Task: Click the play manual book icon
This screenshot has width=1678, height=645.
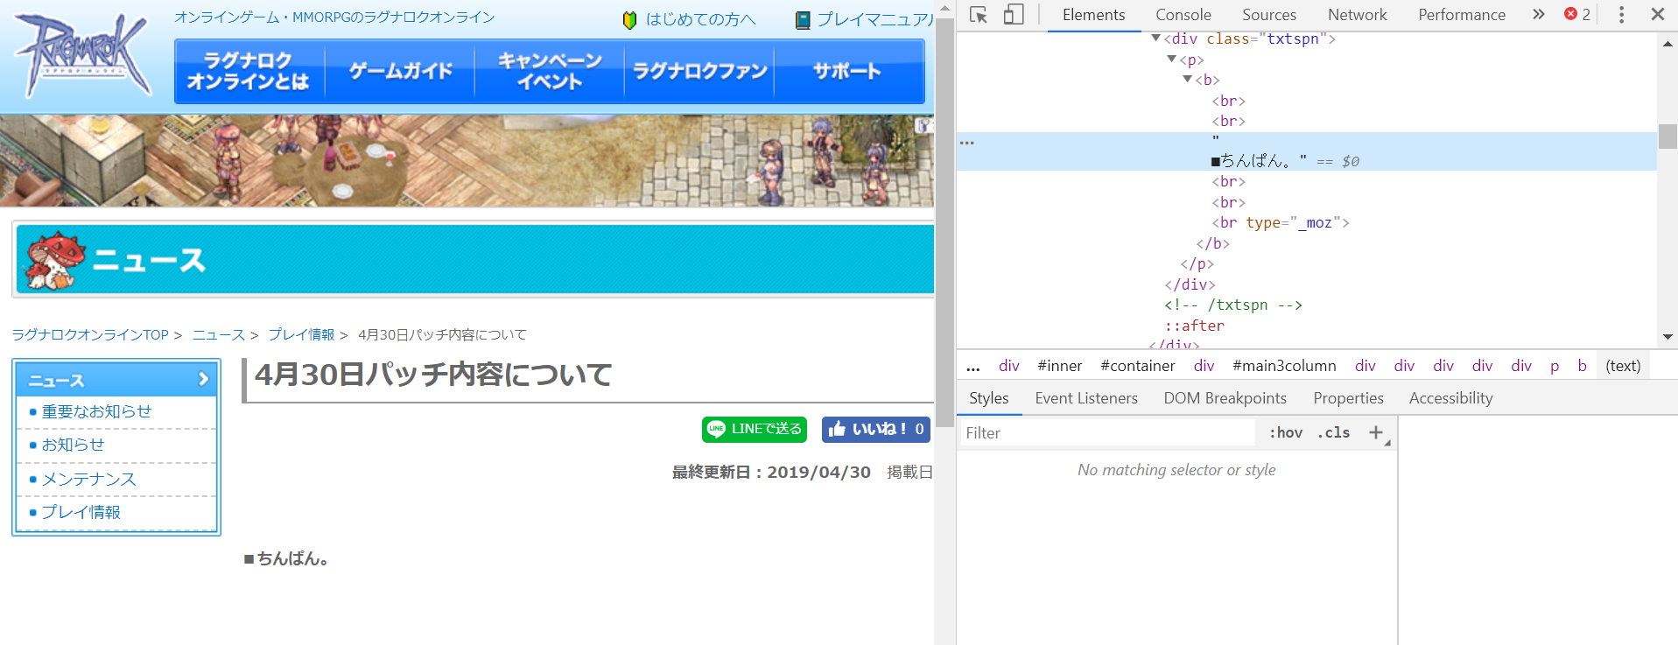Action: point(802,20)
